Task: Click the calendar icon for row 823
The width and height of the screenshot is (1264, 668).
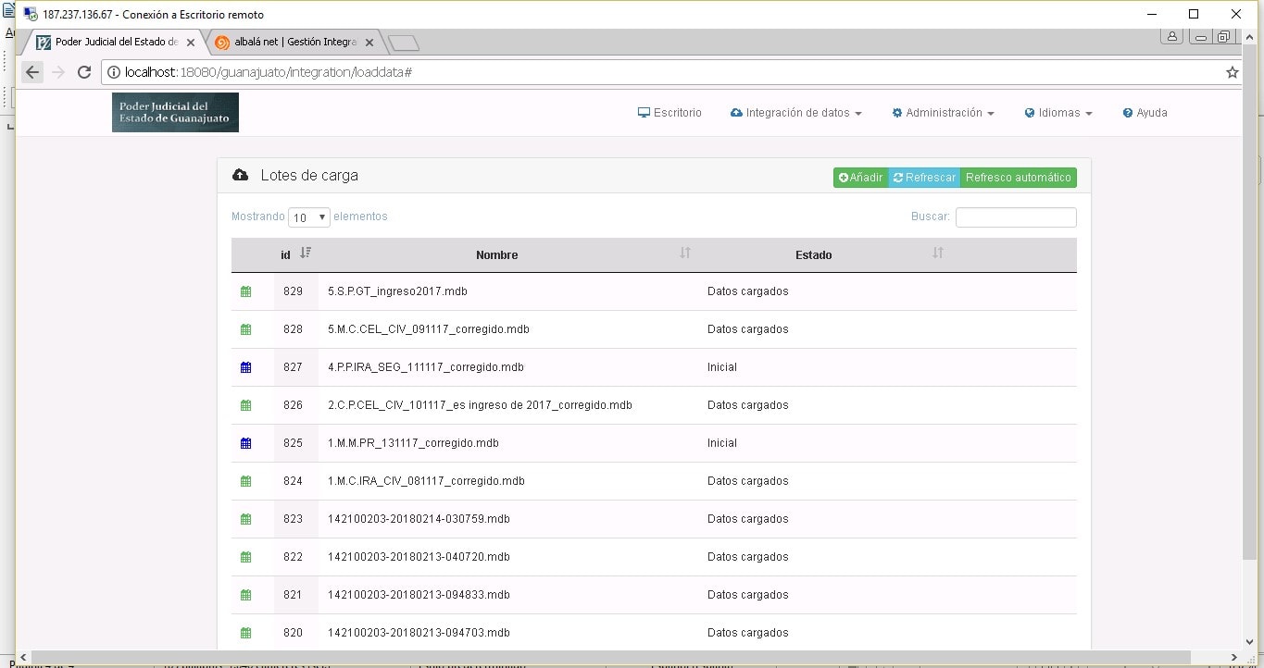Action: coord(245,519)
